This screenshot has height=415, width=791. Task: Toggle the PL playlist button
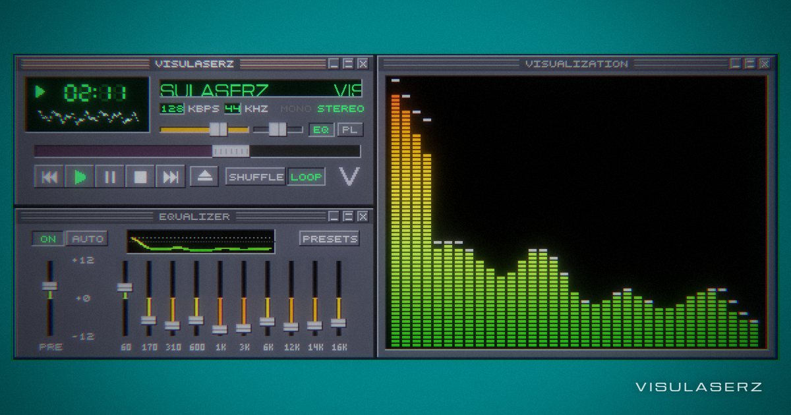(350, 130)
